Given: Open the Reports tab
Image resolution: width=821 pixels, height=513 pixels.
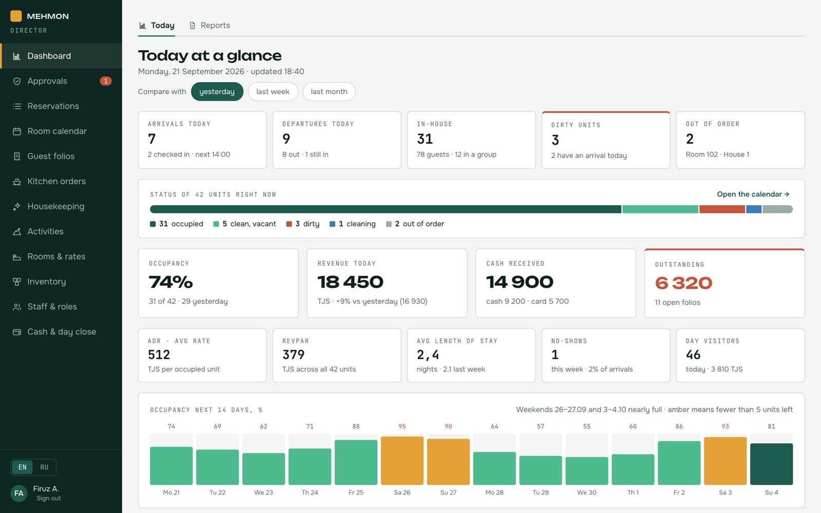Looking at the screenshot, I should [x=209, y=26].
